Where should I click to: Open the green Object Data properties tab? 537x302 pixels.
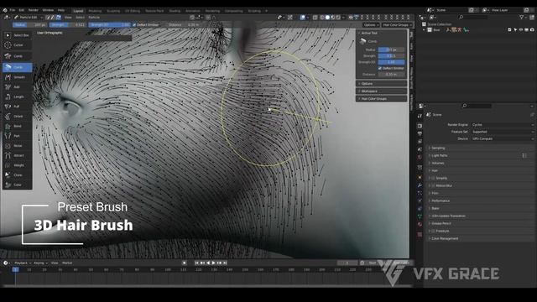(x=420, y=216)
